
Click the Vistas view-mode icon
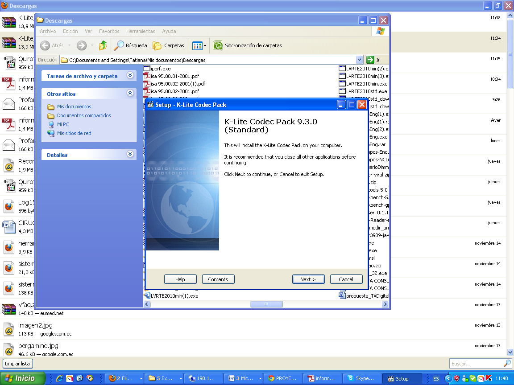click(197, 45)
